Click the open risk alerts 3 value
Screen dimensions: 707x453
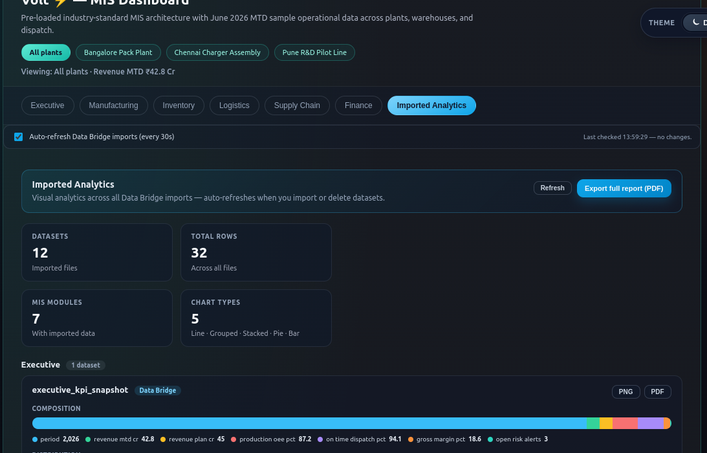(546, 439)
